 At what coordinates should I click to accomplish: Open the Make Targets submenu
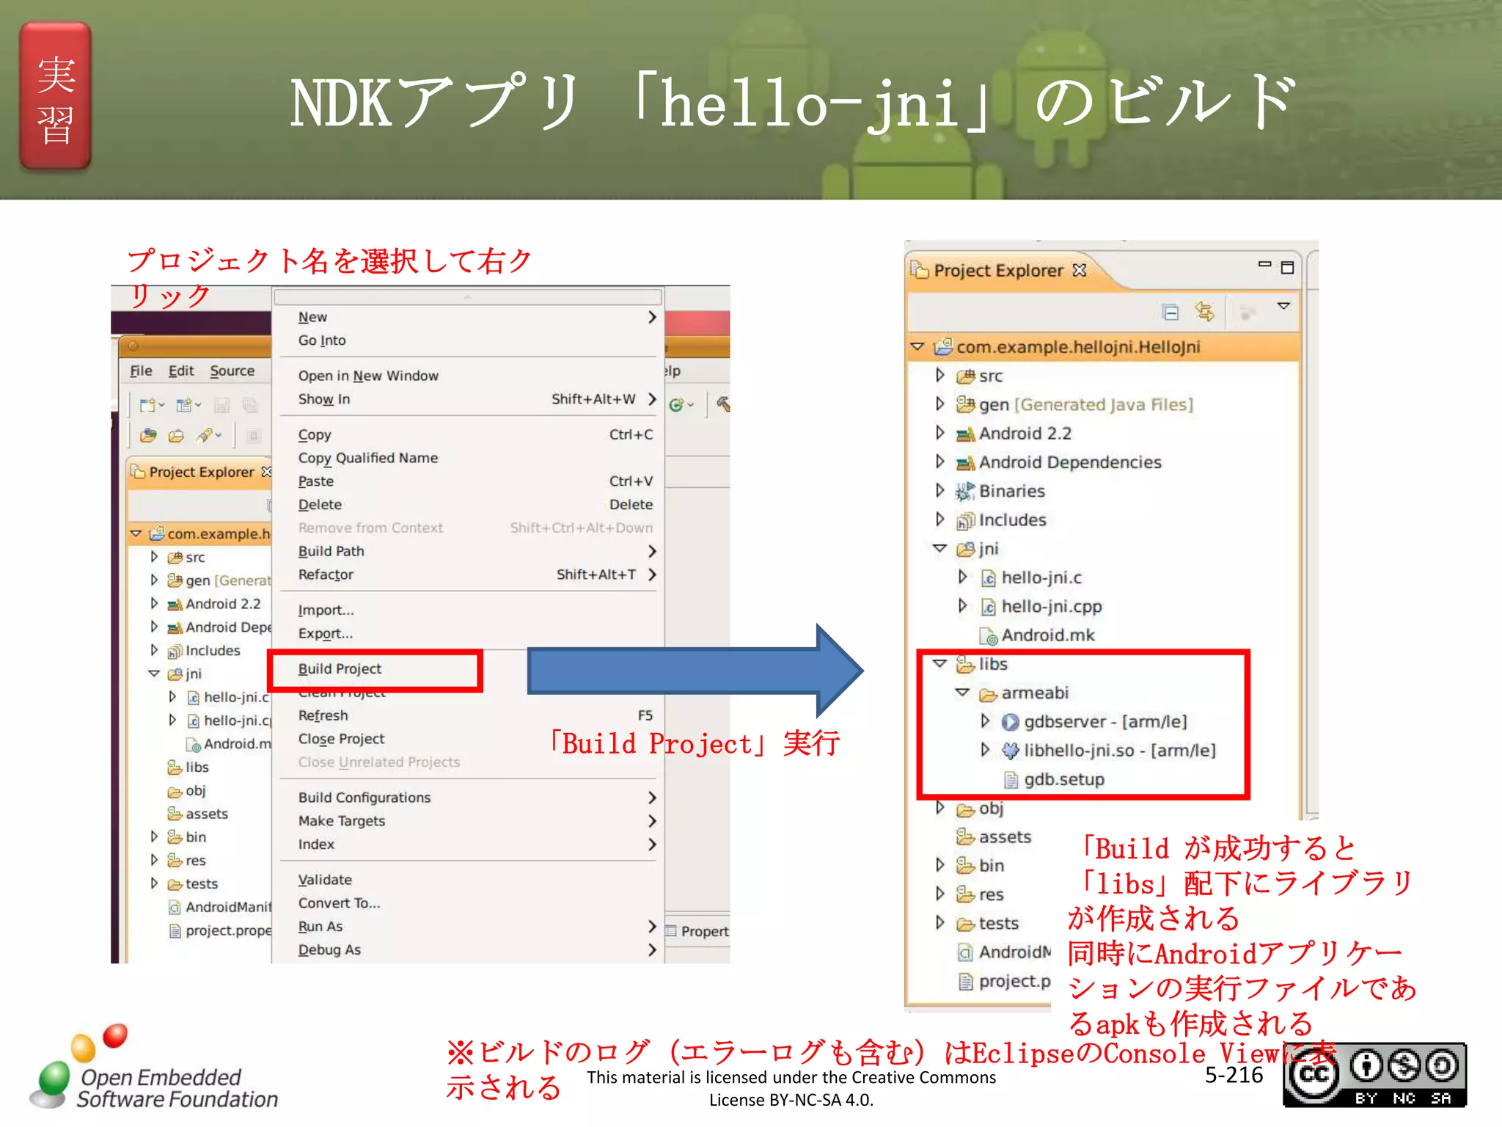469,821
